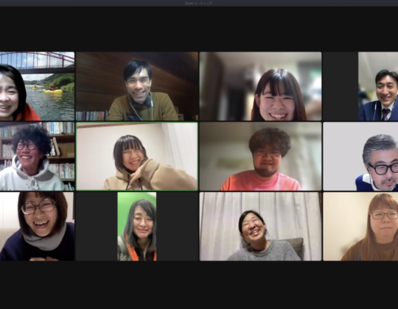
Task: Select the tile of woman in gray sweater
Action: point(260,226)
